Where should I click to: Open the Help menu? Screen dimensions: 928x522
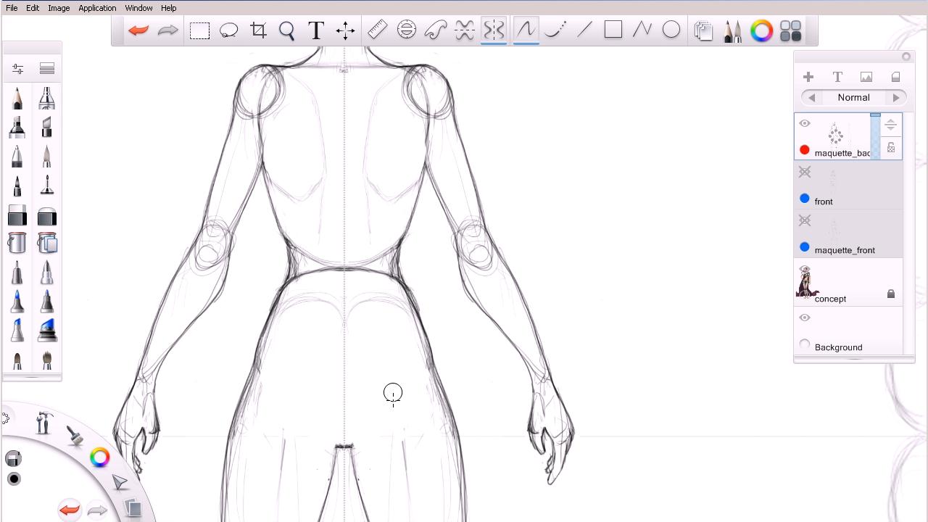(x=168, y=8)
